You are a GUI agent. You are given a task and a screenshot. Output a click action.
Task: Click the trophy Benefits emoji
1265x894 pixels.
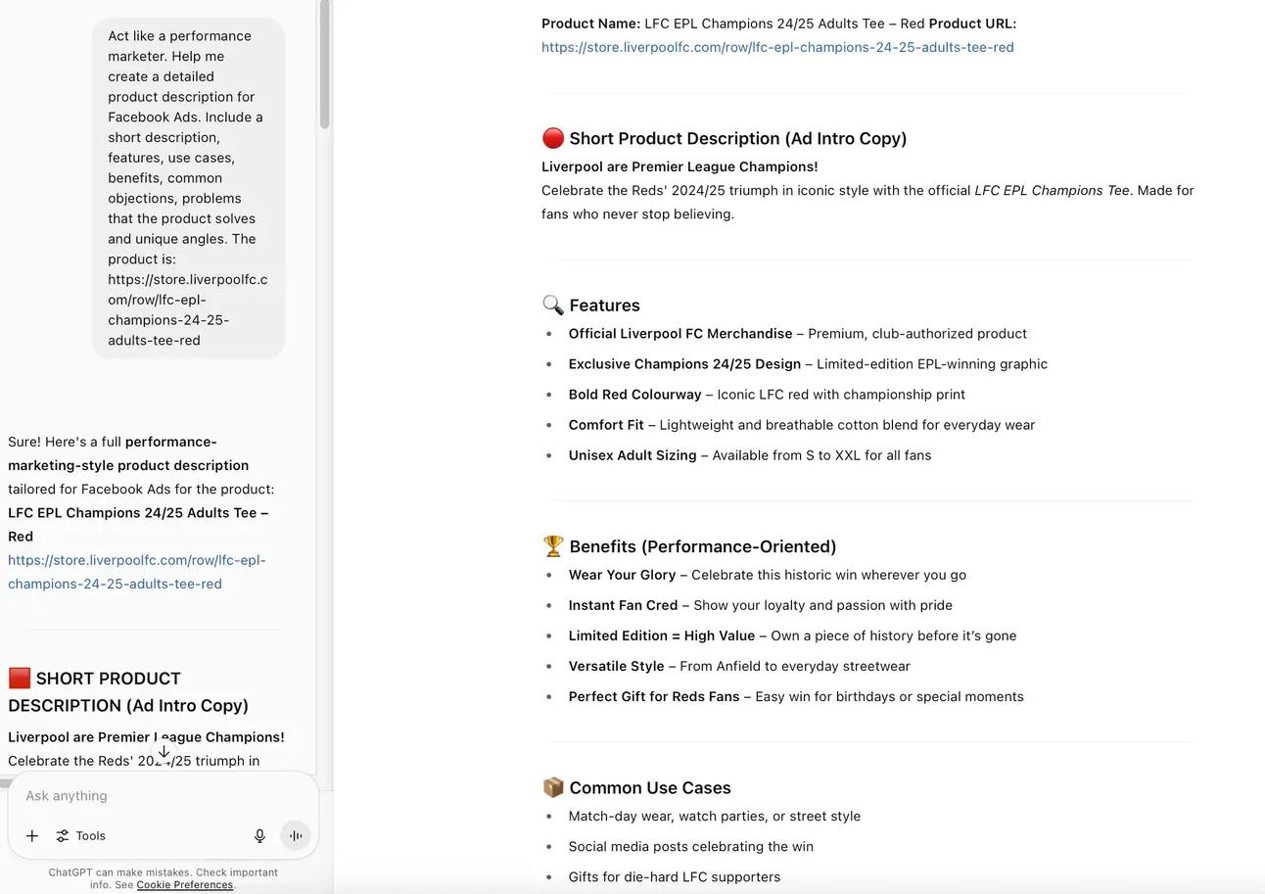point(552,546)
